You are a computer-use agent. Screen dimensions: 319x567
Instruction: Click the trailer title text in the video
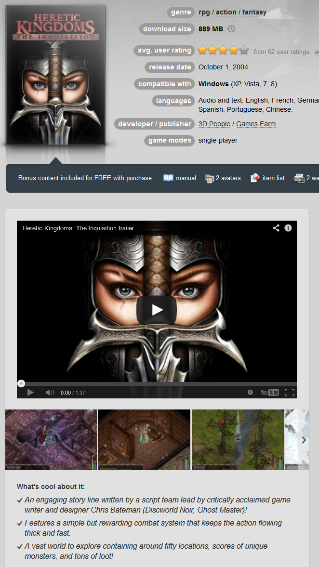point(78,228)
